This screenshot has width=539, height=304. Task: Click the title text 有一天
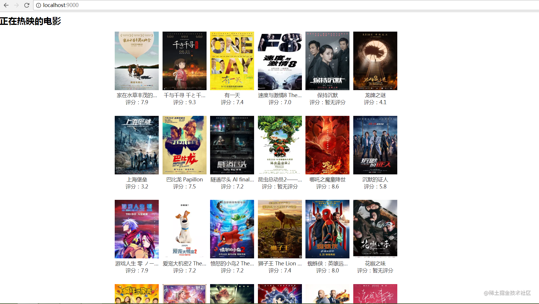point(232,95)
